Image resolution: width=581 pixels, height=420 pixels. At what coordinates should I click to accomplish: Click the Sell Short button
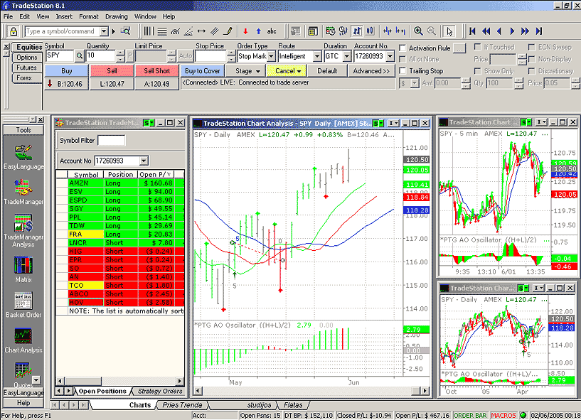tap(156, 71)
